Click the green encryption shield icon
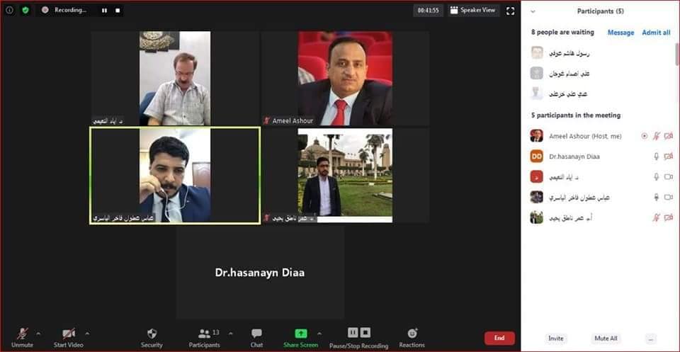The image size is (680, 352). [x=25, y=10]
